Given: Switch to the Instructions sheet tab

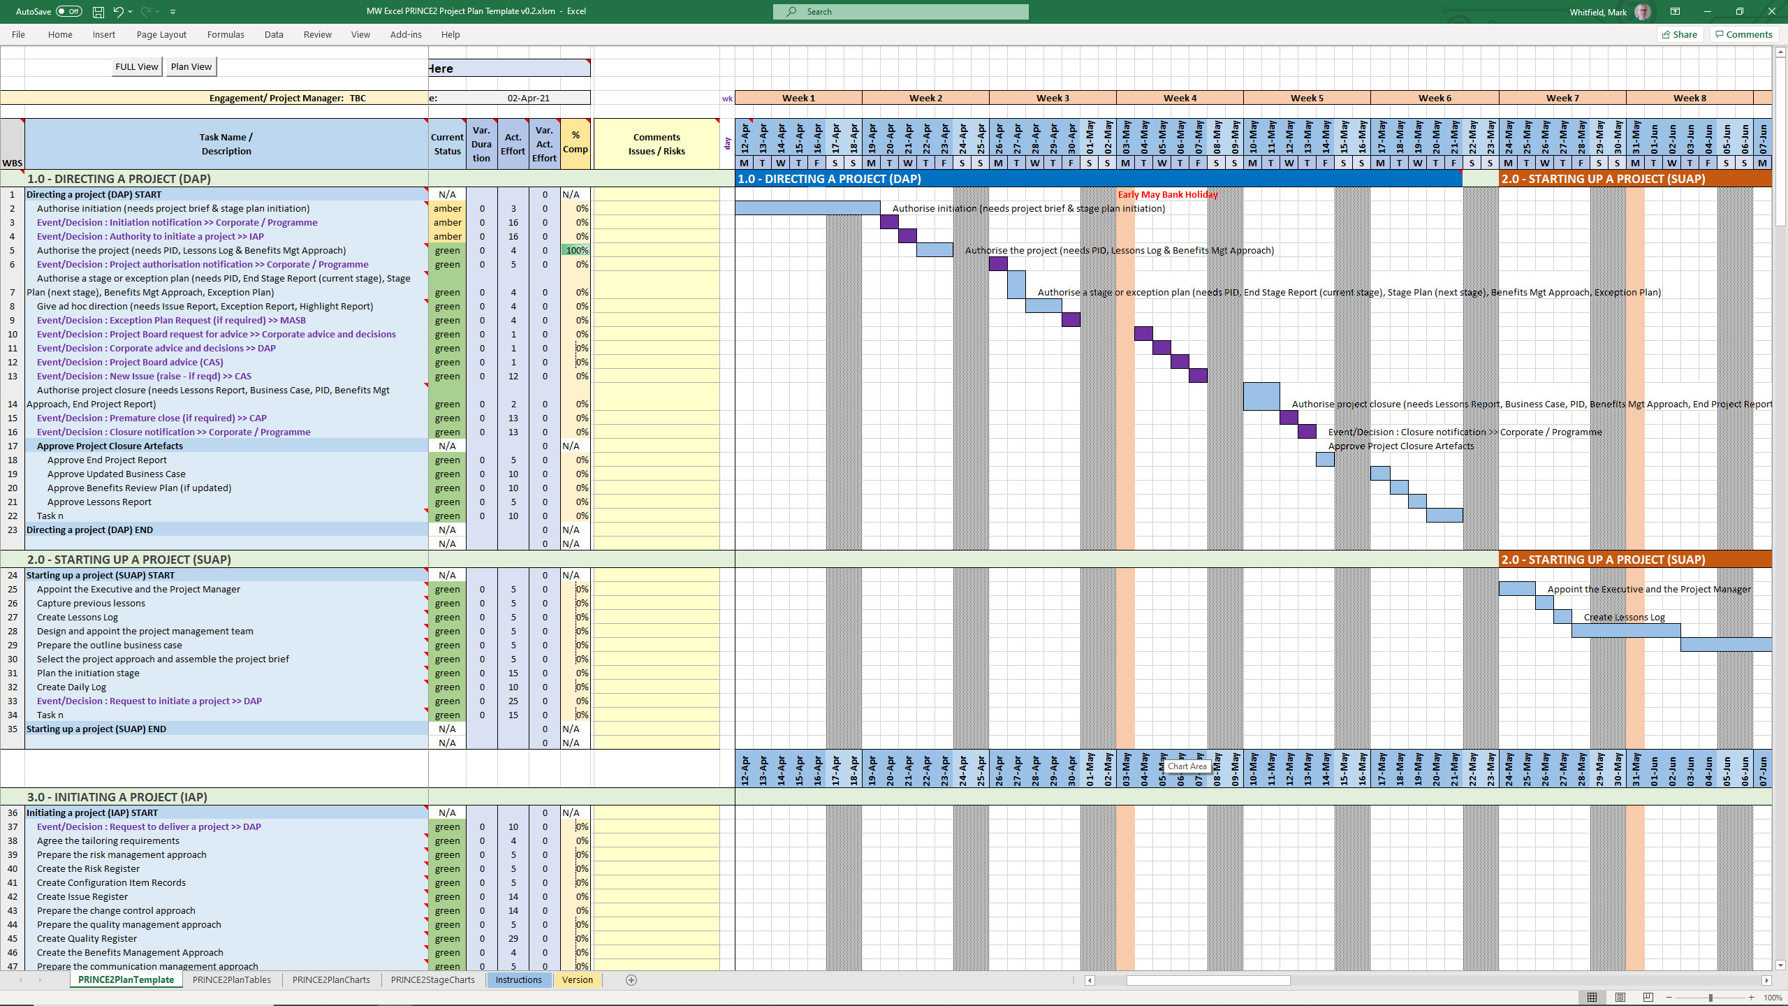Looking at the screenshot, I should [519, 979].
